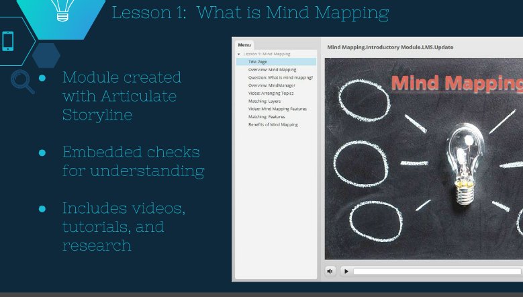Open Video: Arranging Topics
Screen dimensions: 523x297
271,93
